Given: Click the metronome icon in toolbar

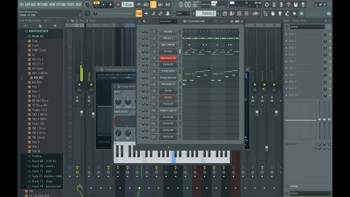Looking at the screenshot, I should [139, 4].
